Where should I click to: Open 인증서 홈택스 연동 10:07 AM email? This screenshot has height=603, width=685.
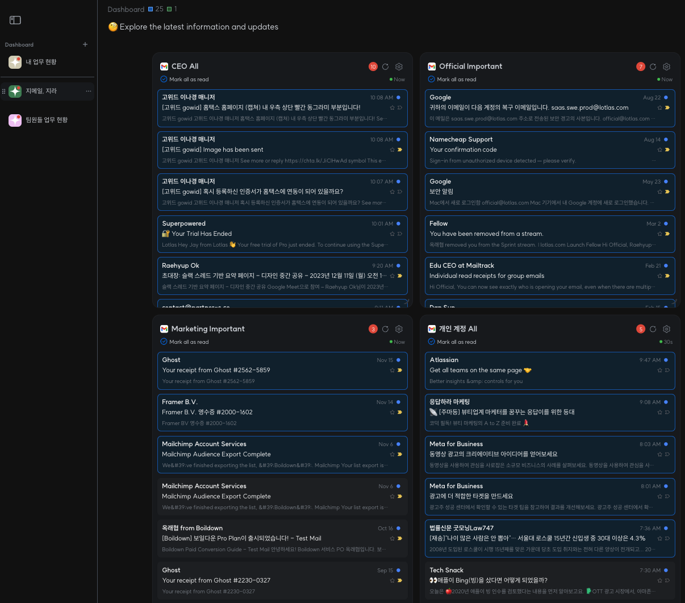282,192
